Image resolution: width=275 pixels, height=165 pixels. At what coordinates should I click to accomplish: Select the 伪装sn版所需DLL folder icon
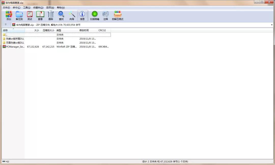point(4,39)
